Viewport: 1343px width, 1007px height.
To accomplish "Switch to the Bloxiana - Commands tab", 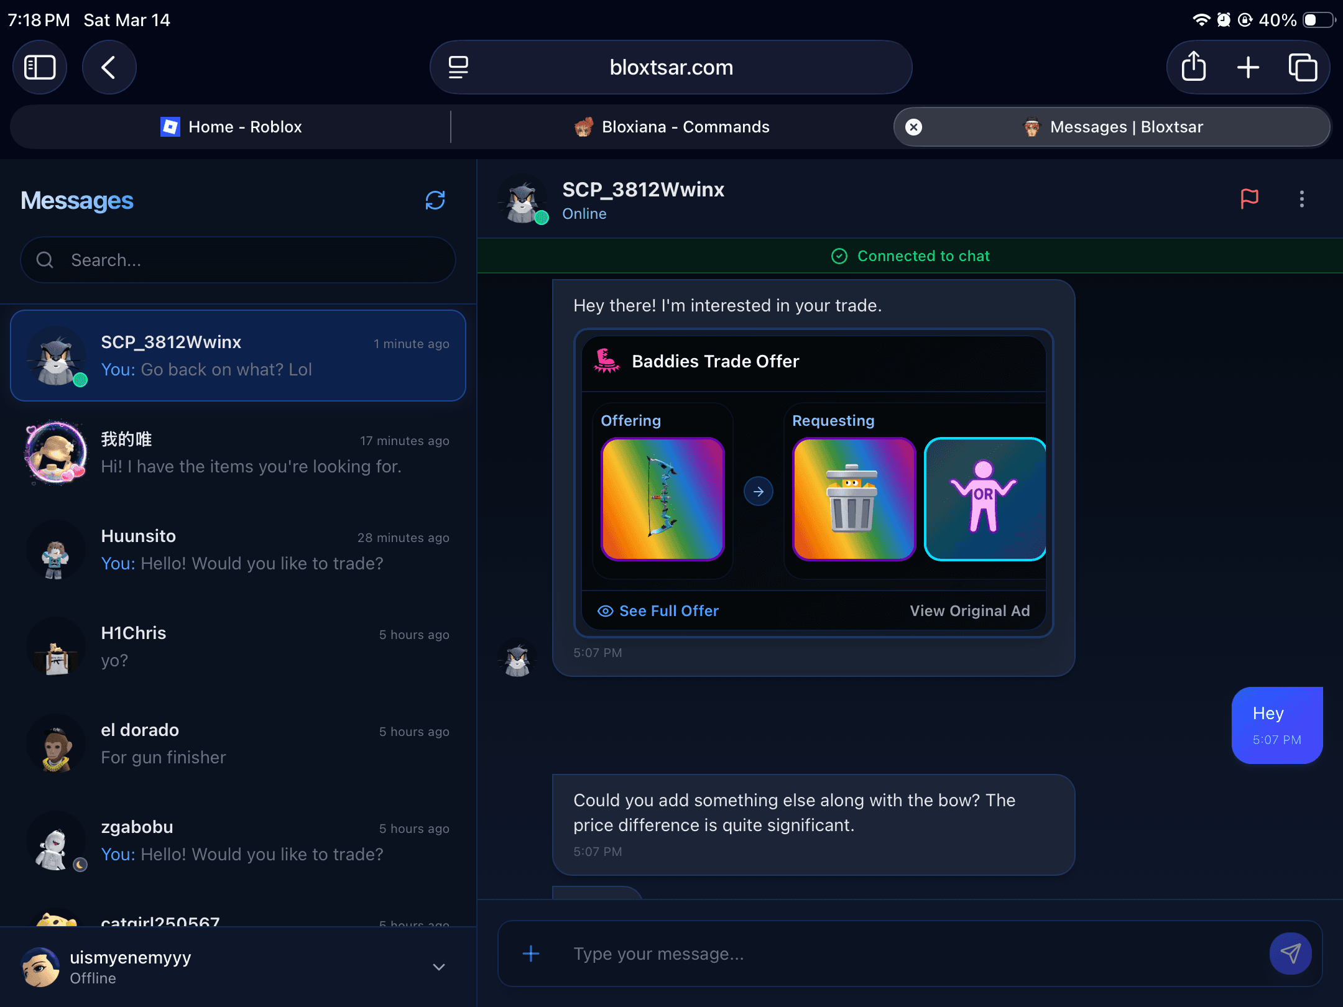I will click(x=672, y=127).
